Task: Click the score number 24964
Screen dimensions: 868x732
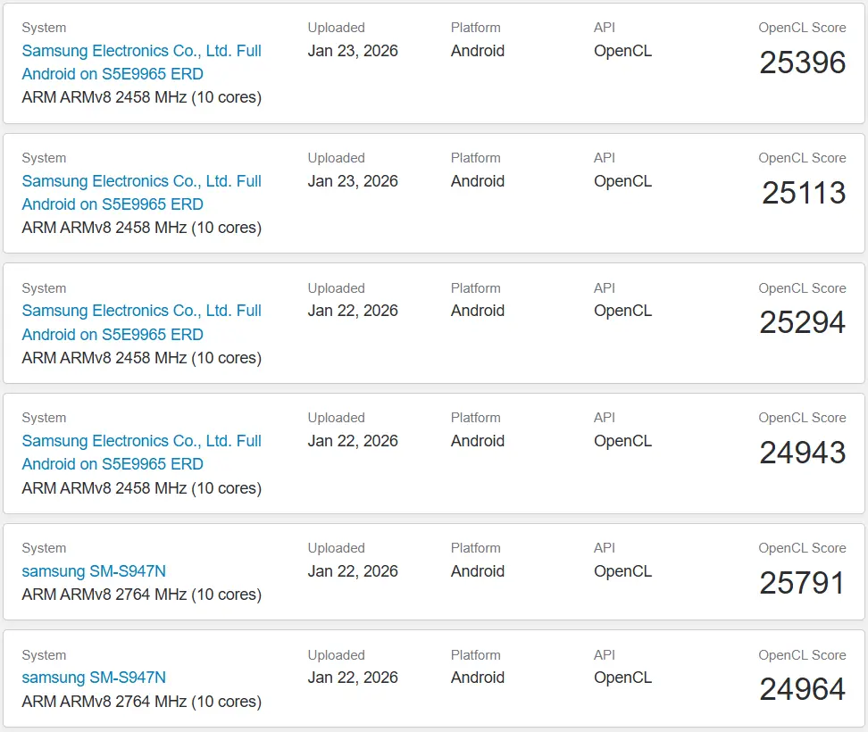Action: [802, 689]
